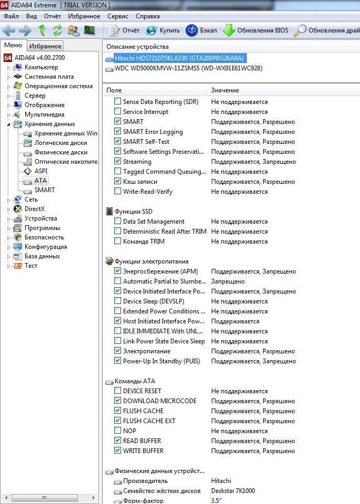Click the tree panel horizontal scrollbar
The width and height of the screenshot is (360, 504).
pyautogui.click(x=49, y=498)
